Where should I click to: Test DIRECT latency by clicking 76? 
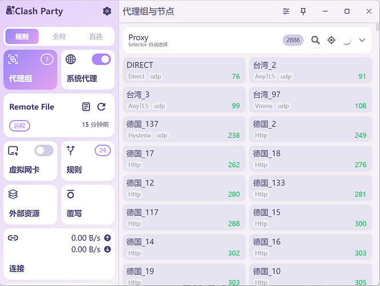coord(236,77)
